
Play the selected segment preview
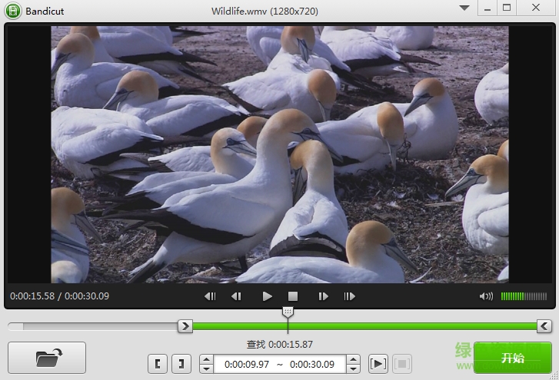[x=378, y=364]
